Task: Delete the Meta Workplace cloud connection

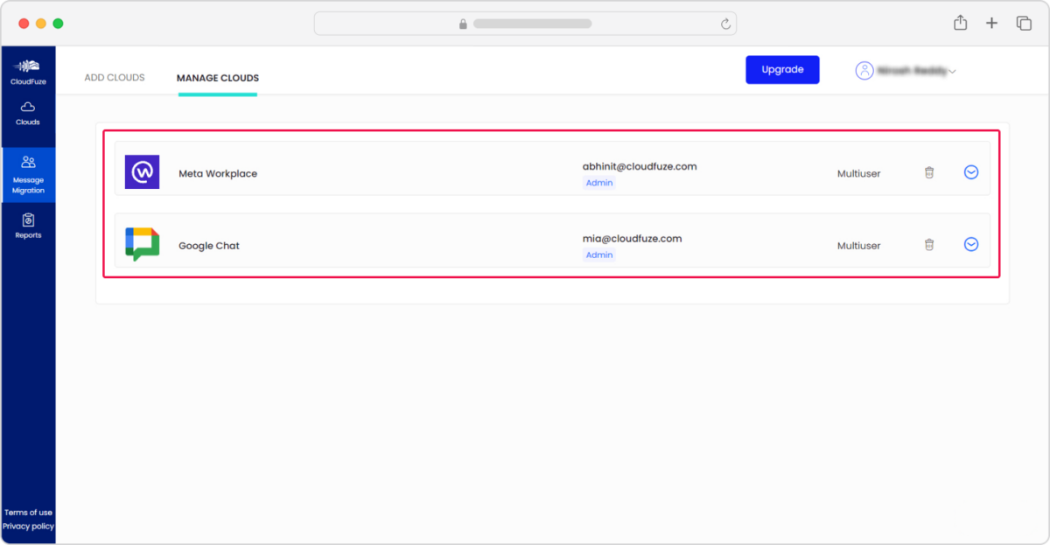Action: (928, 172)
